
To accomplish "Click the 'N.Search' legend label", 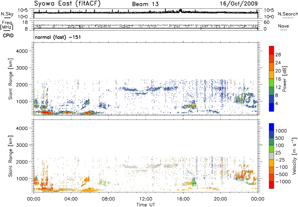I will point(288,14).
